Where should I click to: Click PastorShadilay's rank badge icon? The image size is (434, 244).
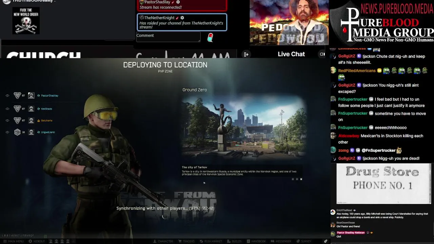click(x=17, y=96)
